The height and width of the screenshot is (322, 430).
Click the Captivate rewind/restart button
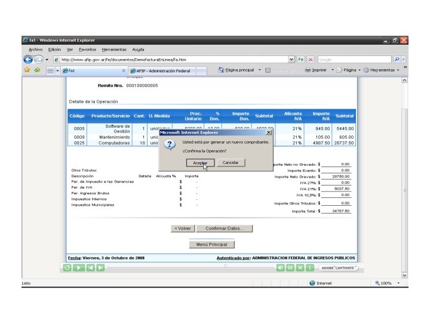pyautogui.click(x=67, y=268)
